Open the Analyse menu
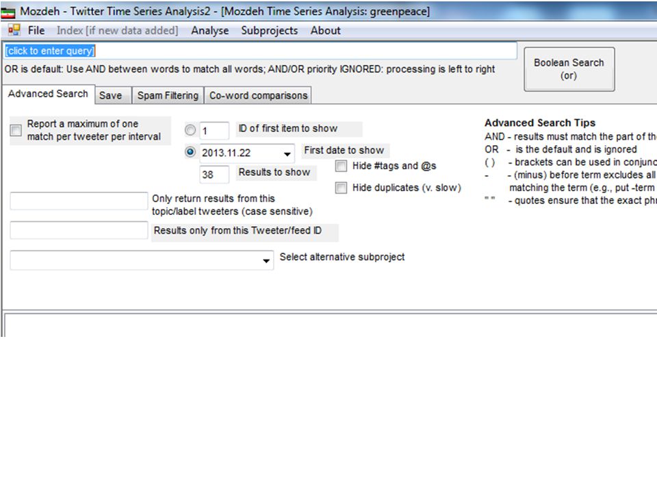The image size is (657, 493). click(210, 30)
